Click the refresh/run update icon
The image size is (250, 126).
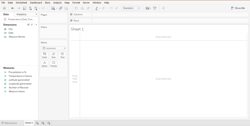point(43,8)
